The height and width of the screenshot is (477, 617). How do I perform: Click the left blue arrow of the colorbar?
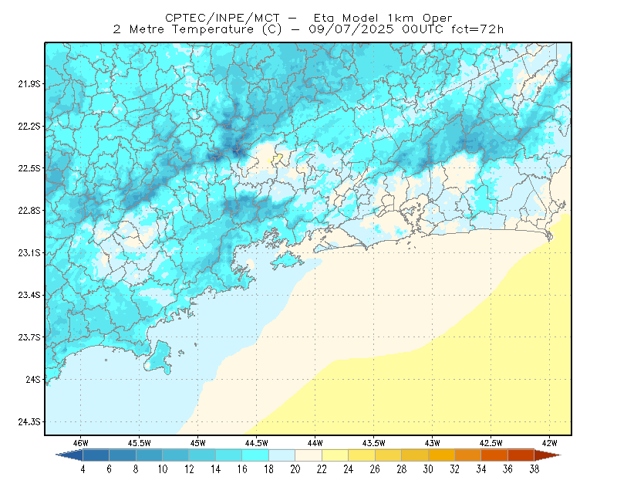point(69,455)
